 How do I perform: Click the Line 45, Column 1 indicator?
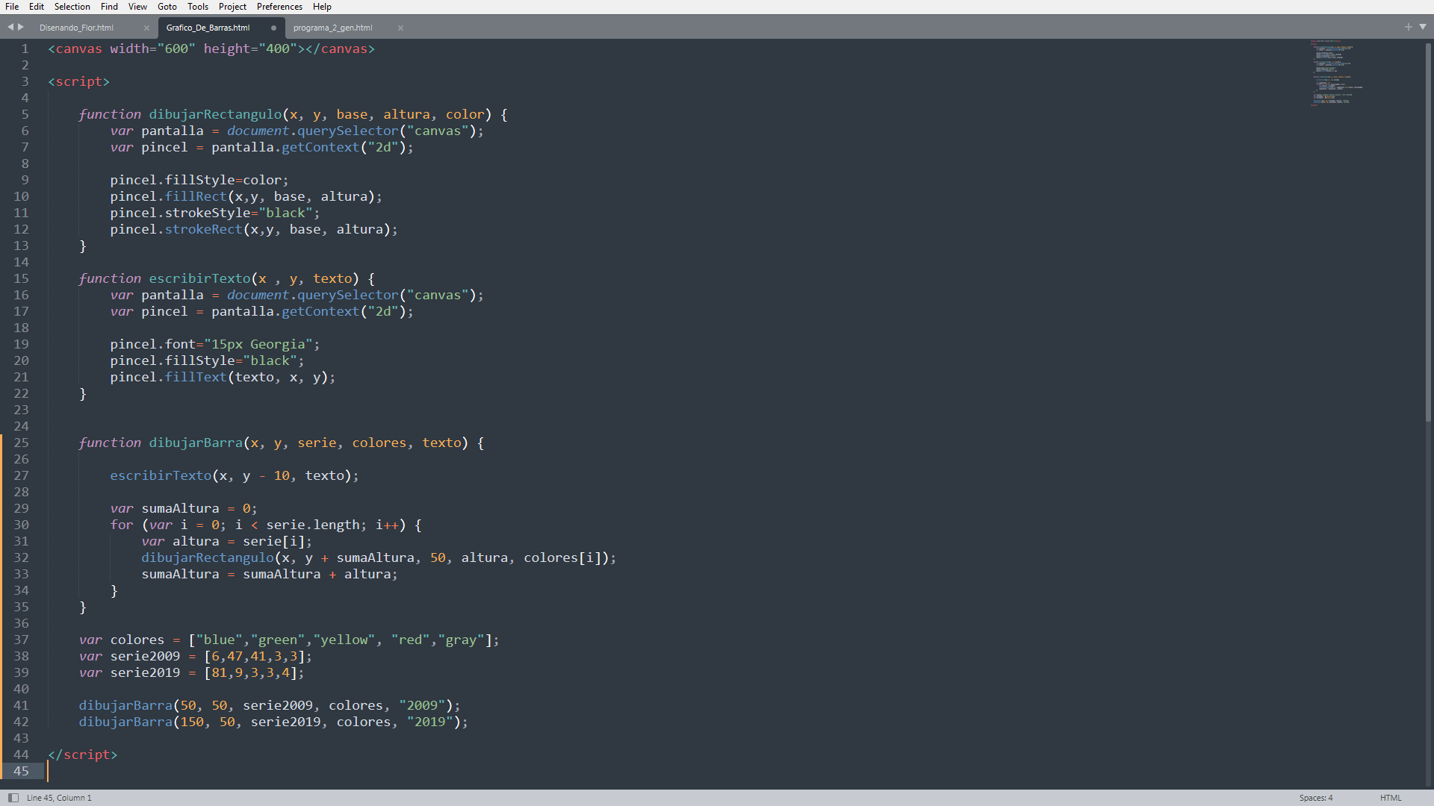[59, 798]
